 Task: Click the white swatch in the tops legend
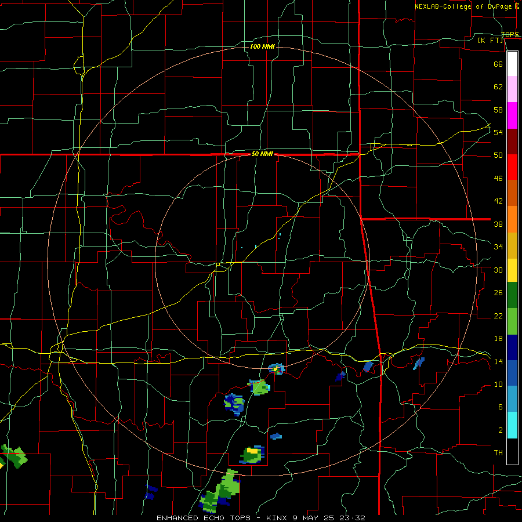[512, 64]
